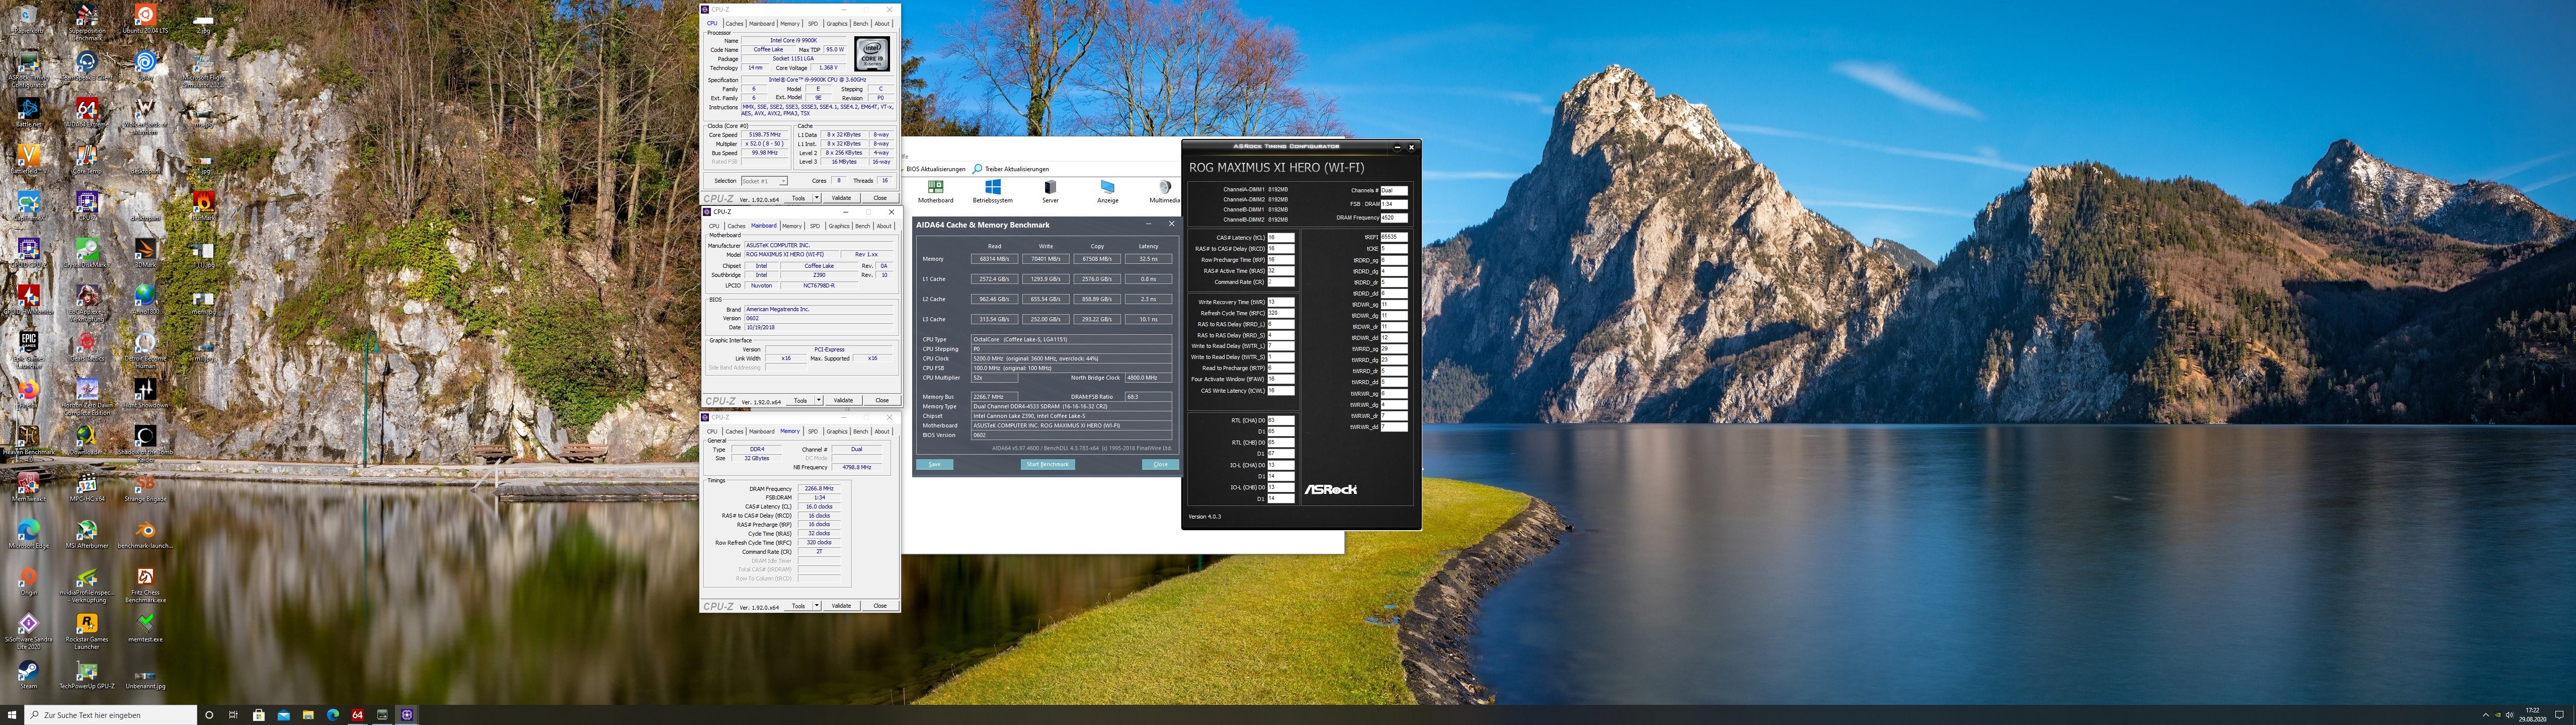
Task: Click Validate in Memory CPU-Z window
Action: click(x=842, y=606)
